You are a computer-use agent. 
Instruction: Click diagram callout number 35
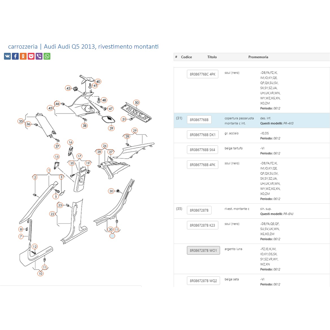(x=20, y=121)
